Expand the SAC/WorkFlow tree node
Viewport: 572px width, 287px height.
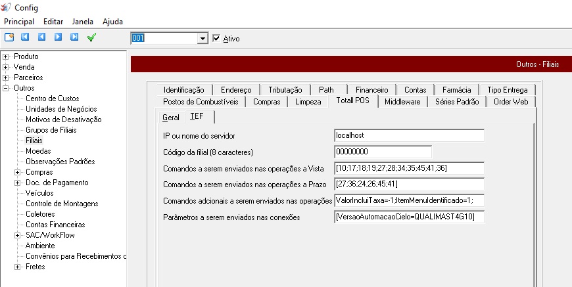(x=17, y=235)
